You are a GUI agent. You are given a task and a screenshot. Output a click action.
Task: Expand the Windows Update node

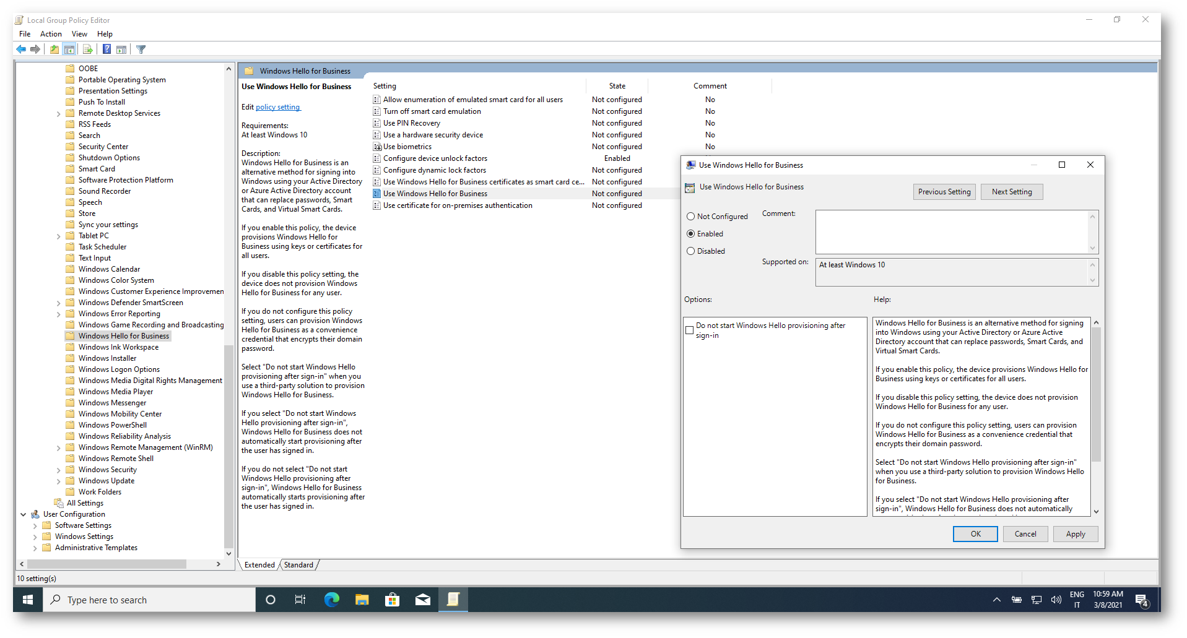click(x=59, y=481)
